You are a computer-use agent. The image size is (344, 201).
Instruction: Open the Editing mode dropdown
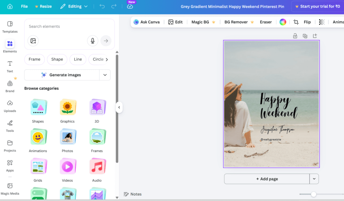74,6
